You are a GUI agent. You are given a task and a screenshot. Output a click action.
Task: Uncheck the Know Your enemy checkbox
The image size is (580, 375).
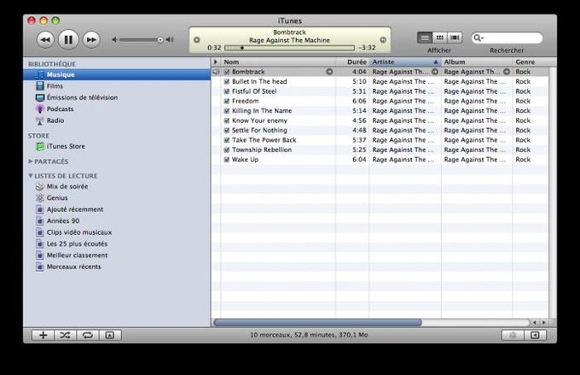point(227,120)
